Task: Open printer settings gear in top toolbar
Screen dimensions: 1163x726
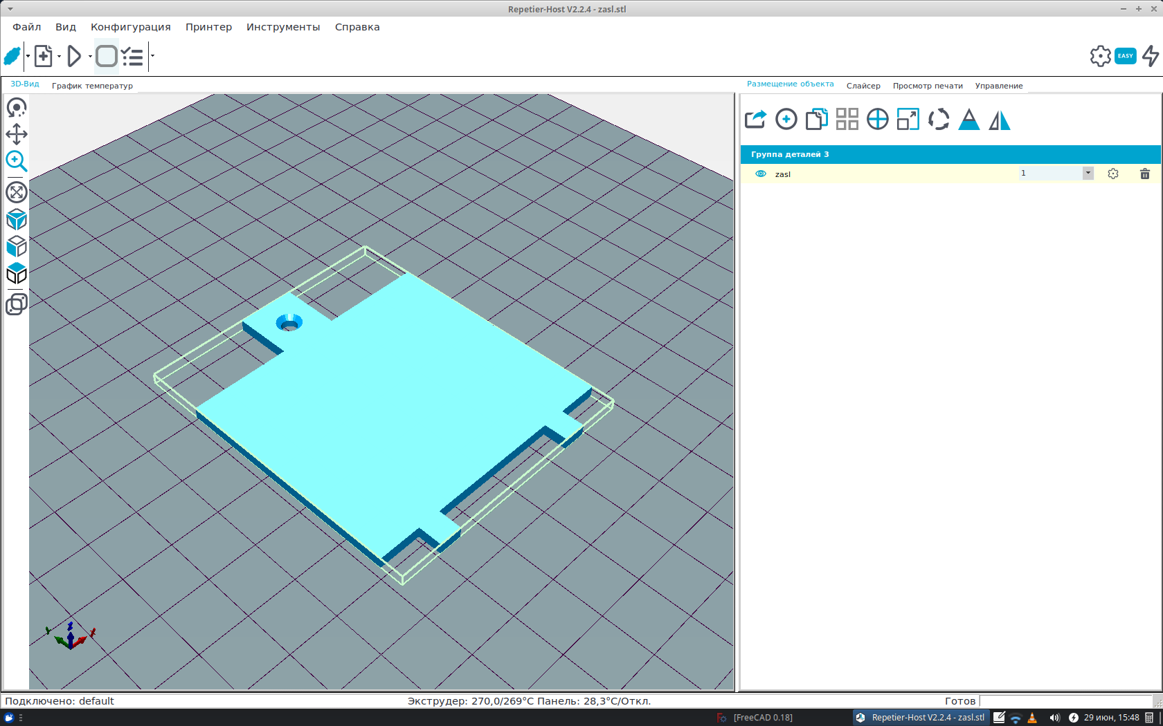Action: click(1100, 56)
